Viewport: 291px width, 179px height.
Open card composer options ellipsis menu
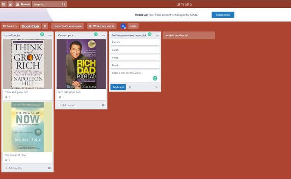[x=156, y=87]
